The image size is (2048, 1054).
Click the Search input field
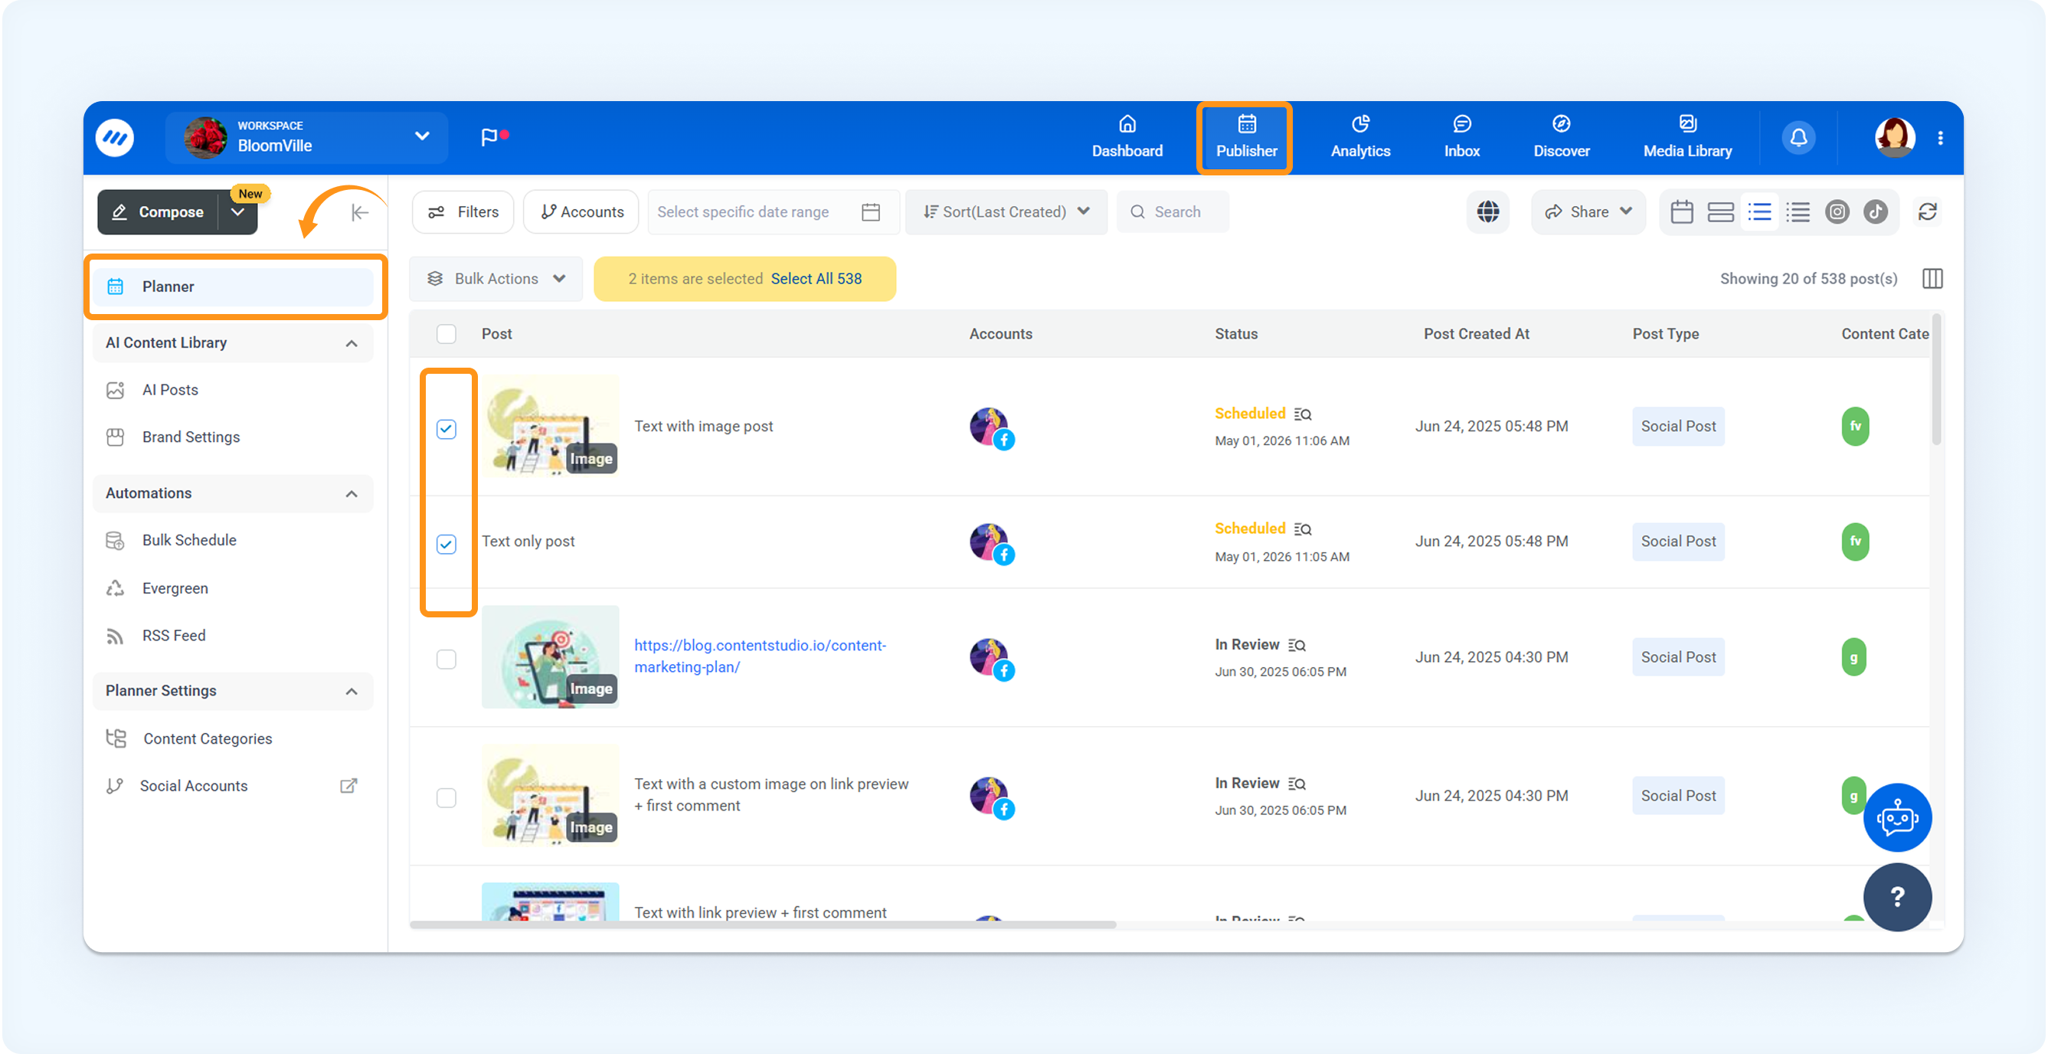tap(1173, 212)
